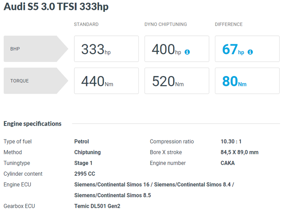Click the 67hp difference value

click(x=233, y=49)
